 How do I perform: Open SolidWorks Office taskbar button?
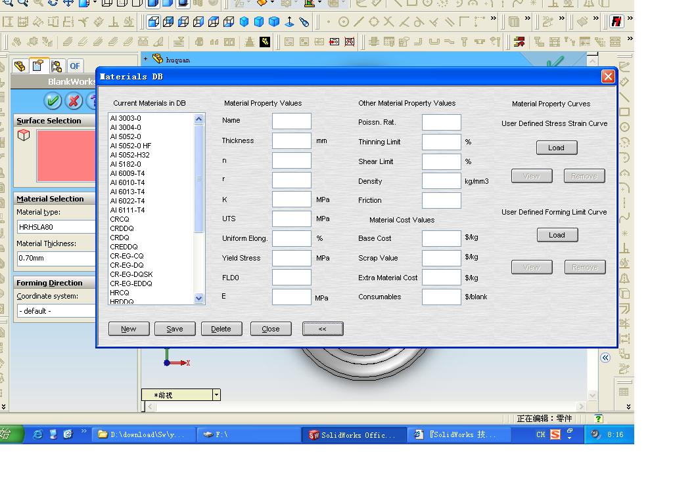pyautogui.click(x=354, y=435)
